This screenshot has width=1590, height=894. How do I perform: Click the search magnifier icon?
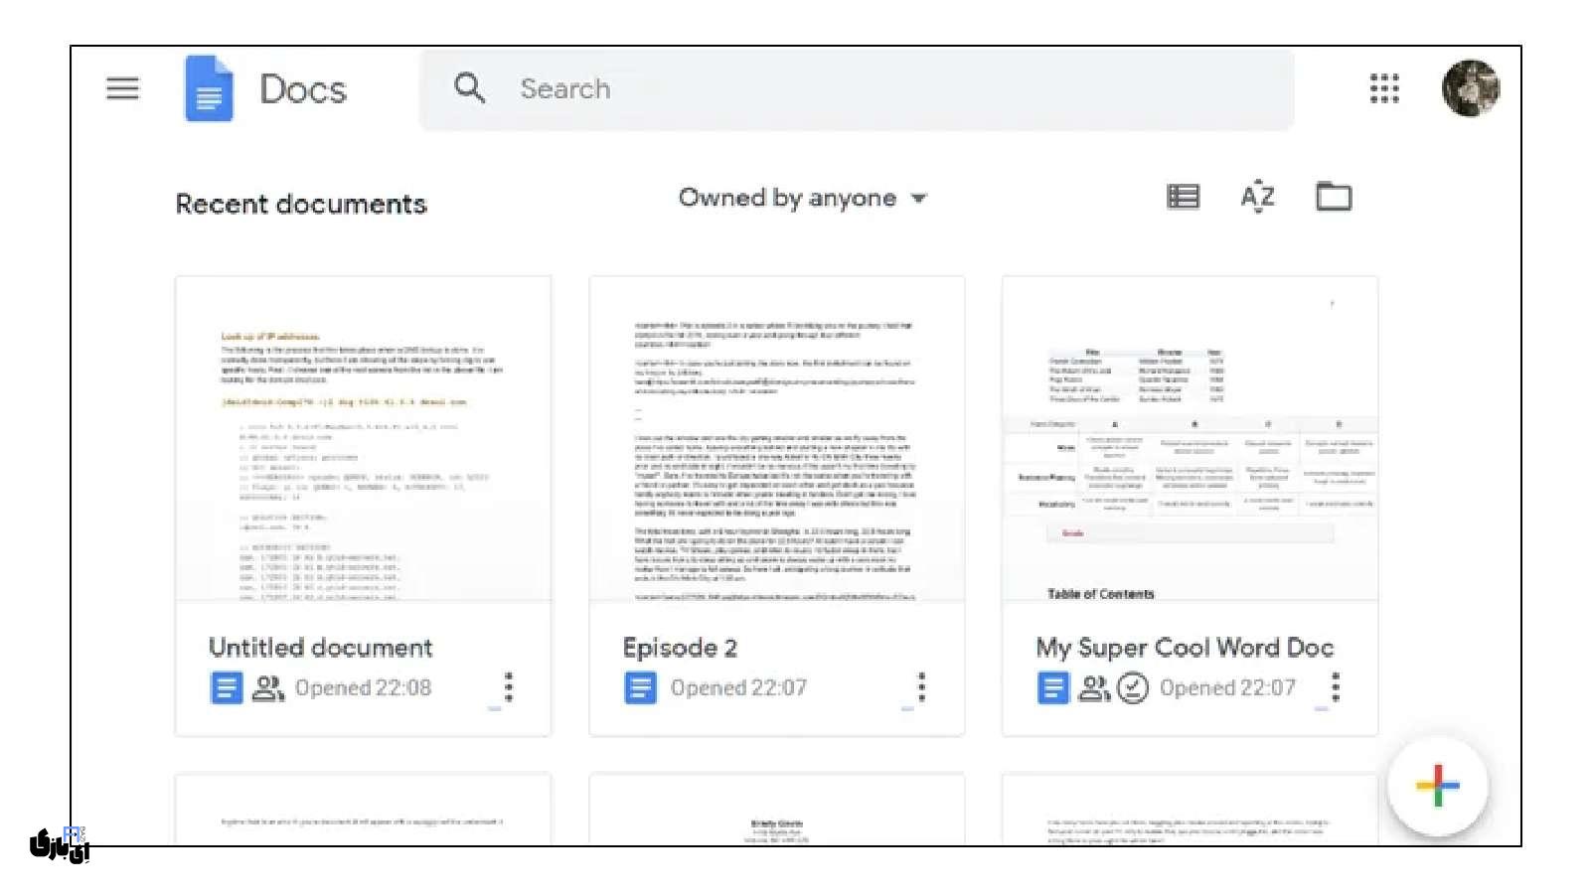(x=470, y=88)
